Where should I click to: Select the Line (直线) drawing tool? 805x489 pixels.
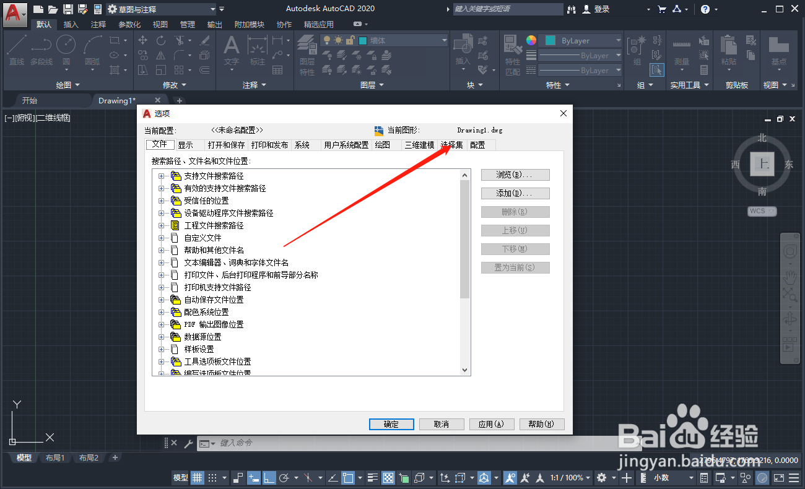click(x=17, y=50)
